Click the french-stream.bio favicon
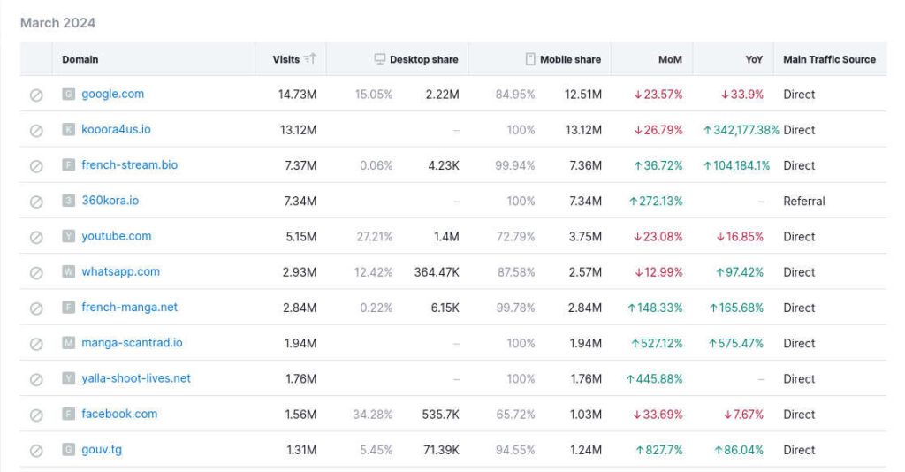This screenshot has height=472, width=905. click(x=69, y=165)
